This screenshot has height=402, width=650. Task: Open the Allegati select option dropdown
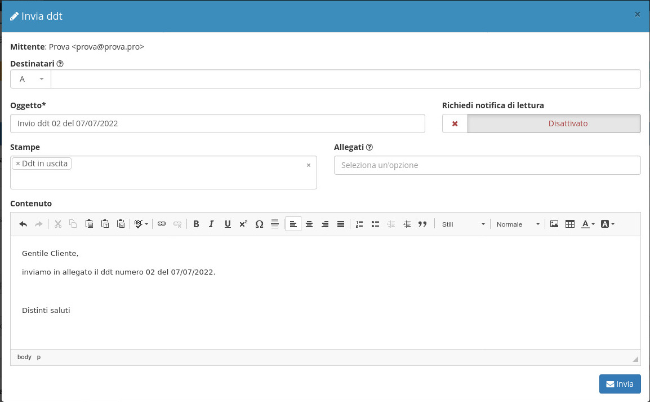pos(487,165)
